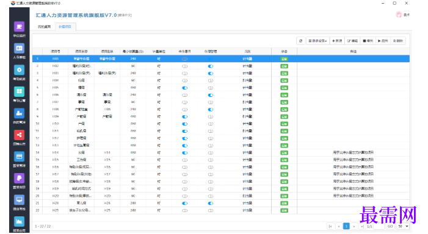
Task: Select the cell H04
Action: tap(56, 80)
